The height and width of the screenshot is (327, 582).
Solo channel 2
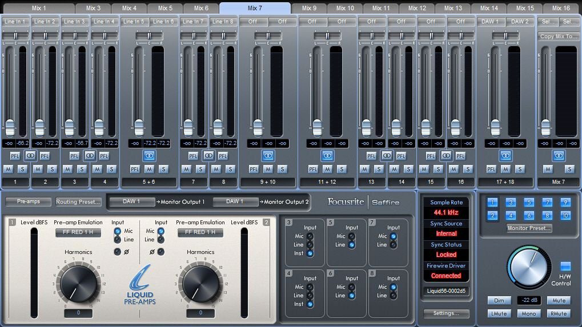(x=52, y=169)
